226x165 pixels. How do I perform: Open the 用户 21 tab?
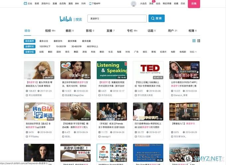click(x=172, y=31)
